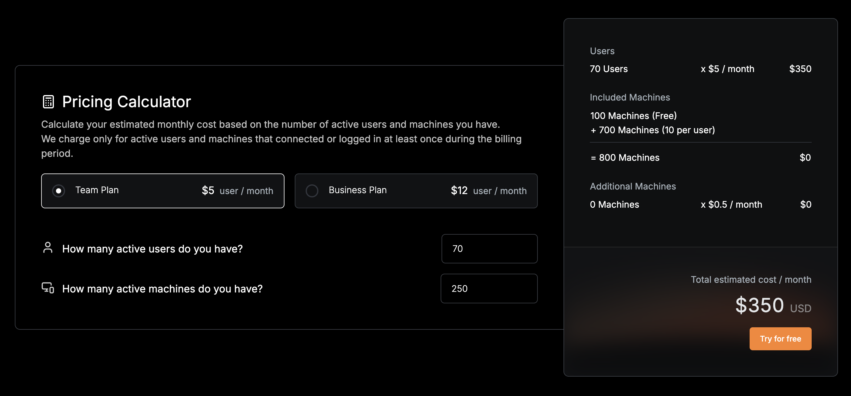Screen dimensions: 851x396
Task: Click the 70 Users row in summary
Action: point(609,69)
